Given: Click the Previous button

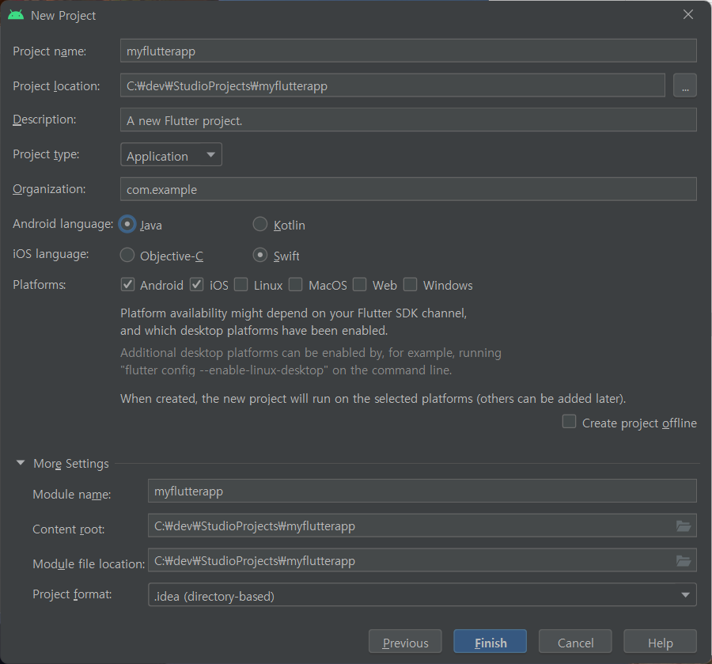Looking at the screenshot, I should (x=405, y=641).
